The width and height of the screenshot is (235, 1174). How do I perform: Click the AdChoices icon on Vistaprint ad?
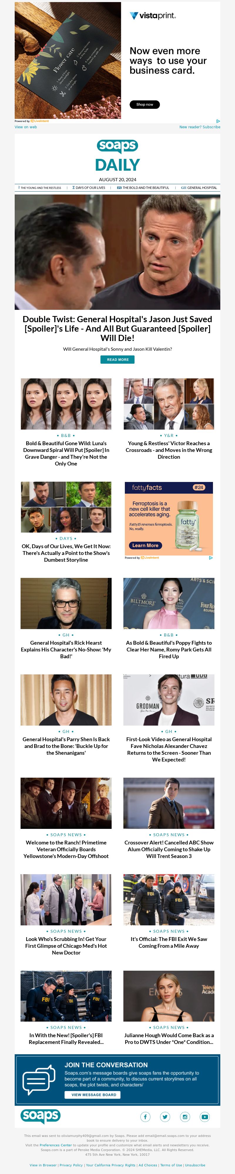coord(218,121)
